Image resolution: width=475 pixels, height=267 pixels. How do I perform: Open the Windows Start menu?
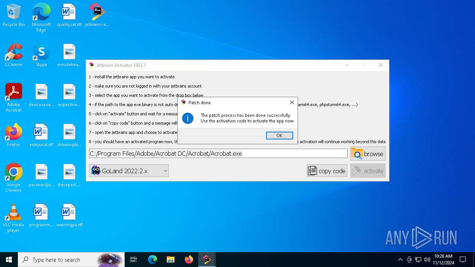coord(9,260)
